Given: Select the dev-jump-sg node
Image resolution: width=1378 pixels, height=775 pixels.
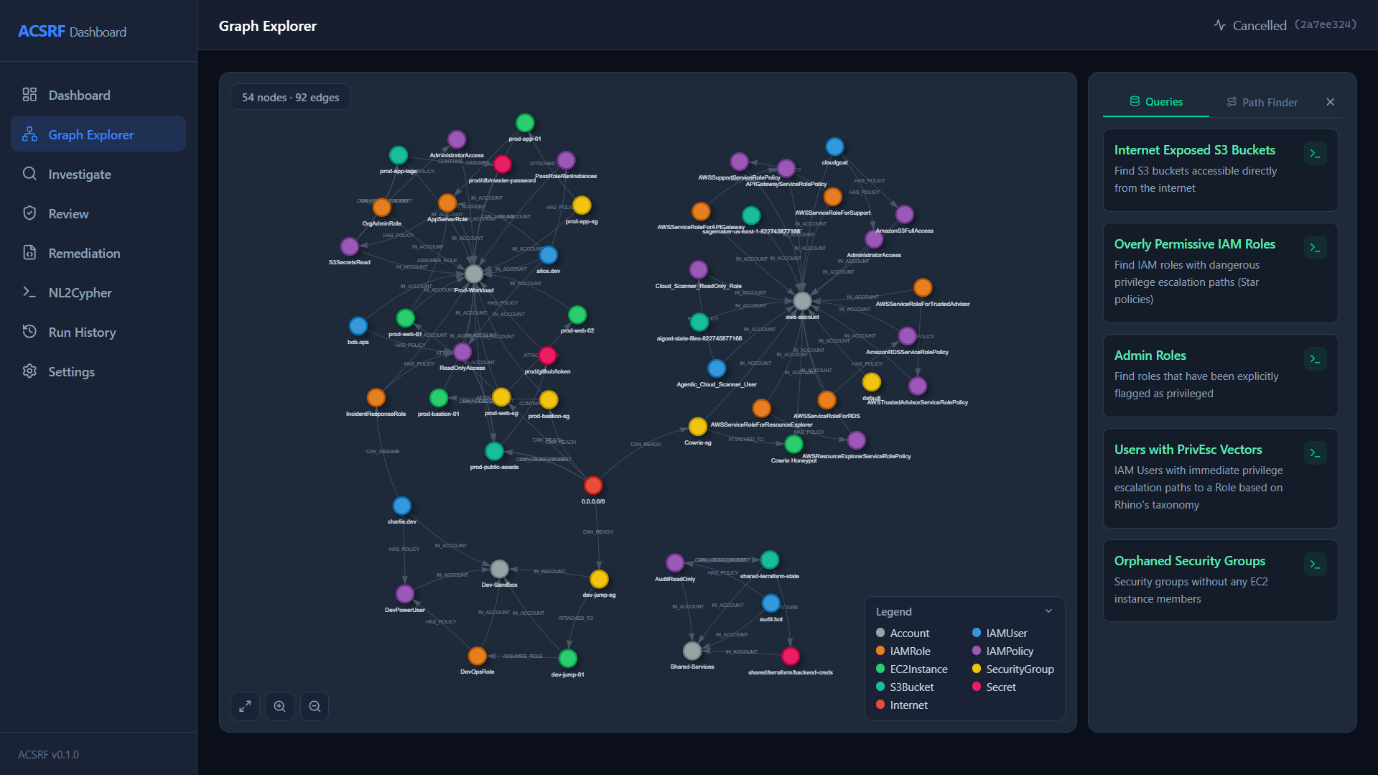Looking at the screenshot, I should click(599, 579).
